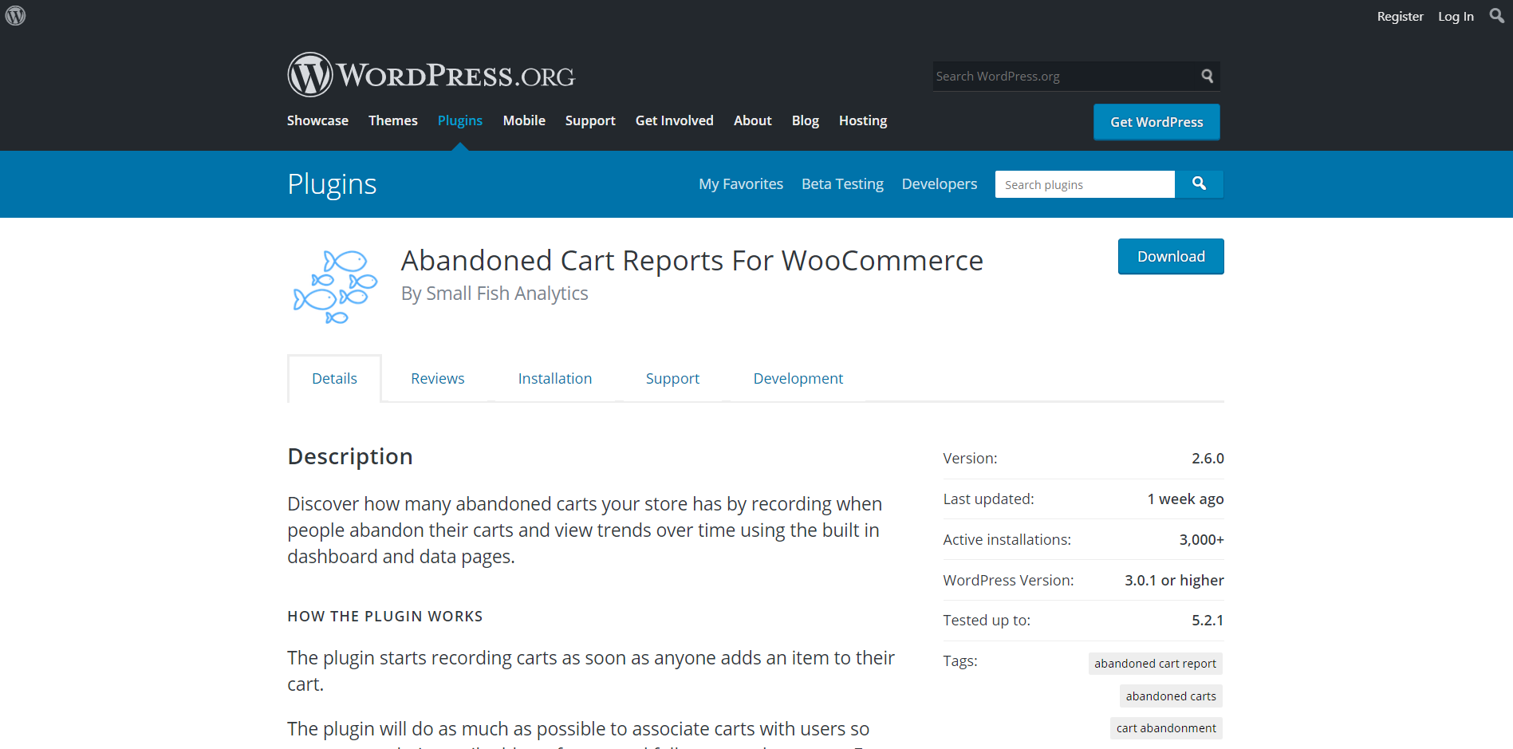
Task: Open the top-right admin bar search icon
Action: (1496, 16)
